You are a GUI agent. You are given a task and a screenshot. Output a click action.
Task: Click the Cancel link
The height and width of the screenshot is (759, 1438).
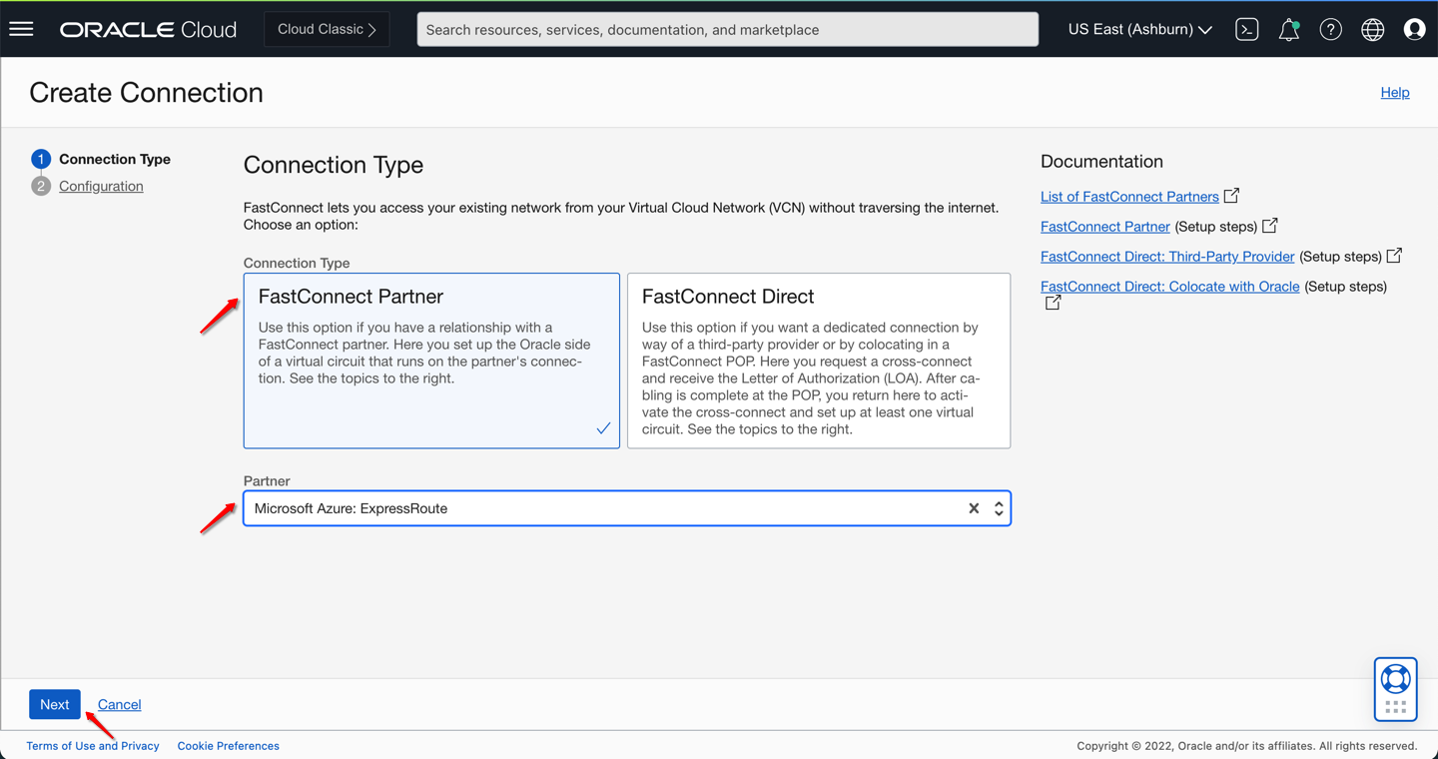(x=119, y=704)
